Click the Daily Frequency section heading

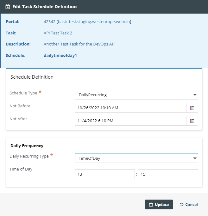tap(27, 146)
